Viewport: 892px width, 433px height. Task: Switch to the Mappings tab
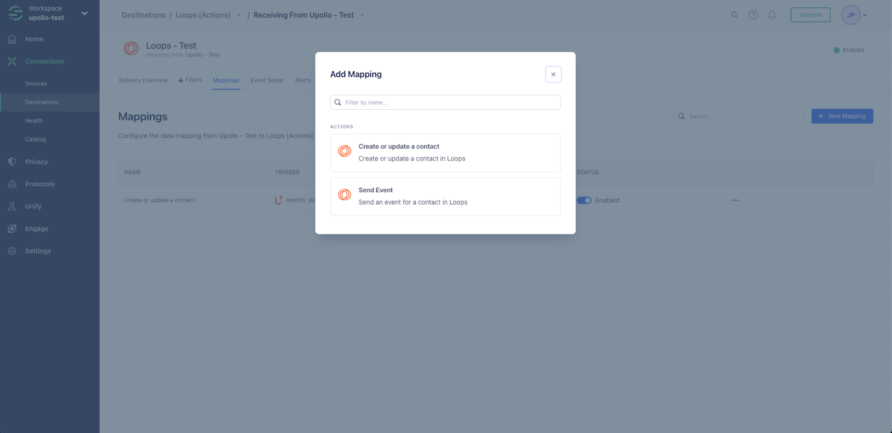pos(226,80)
